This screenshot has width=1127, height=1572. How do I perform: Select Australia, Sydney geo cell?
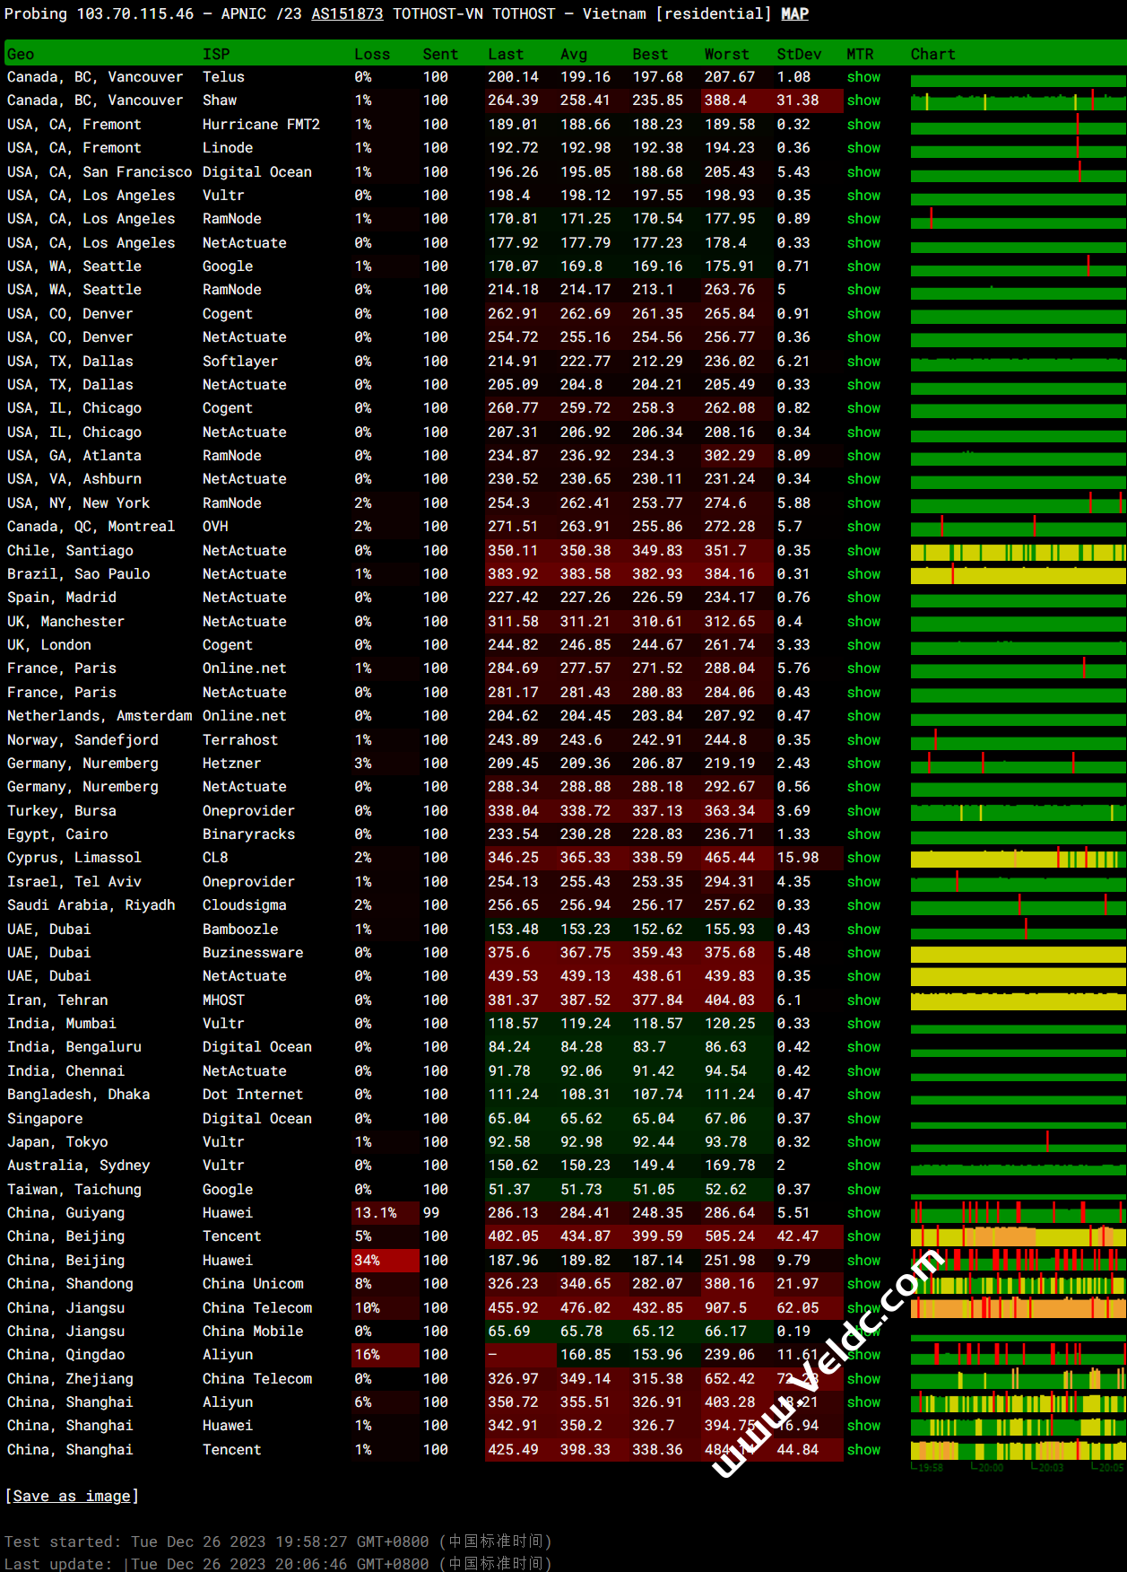pos(79,1166)
